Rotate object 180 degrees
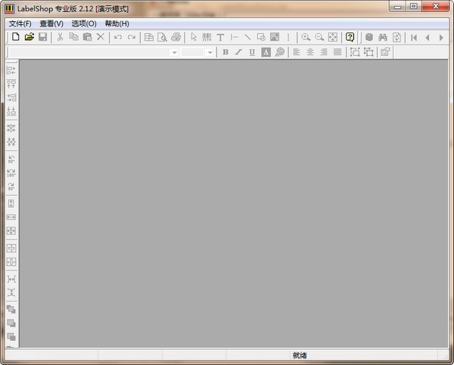The width and height of the screenshot is (454, 365). pos(11,172)
